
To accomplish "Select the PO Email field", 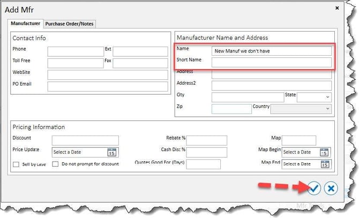I will 108,86.
